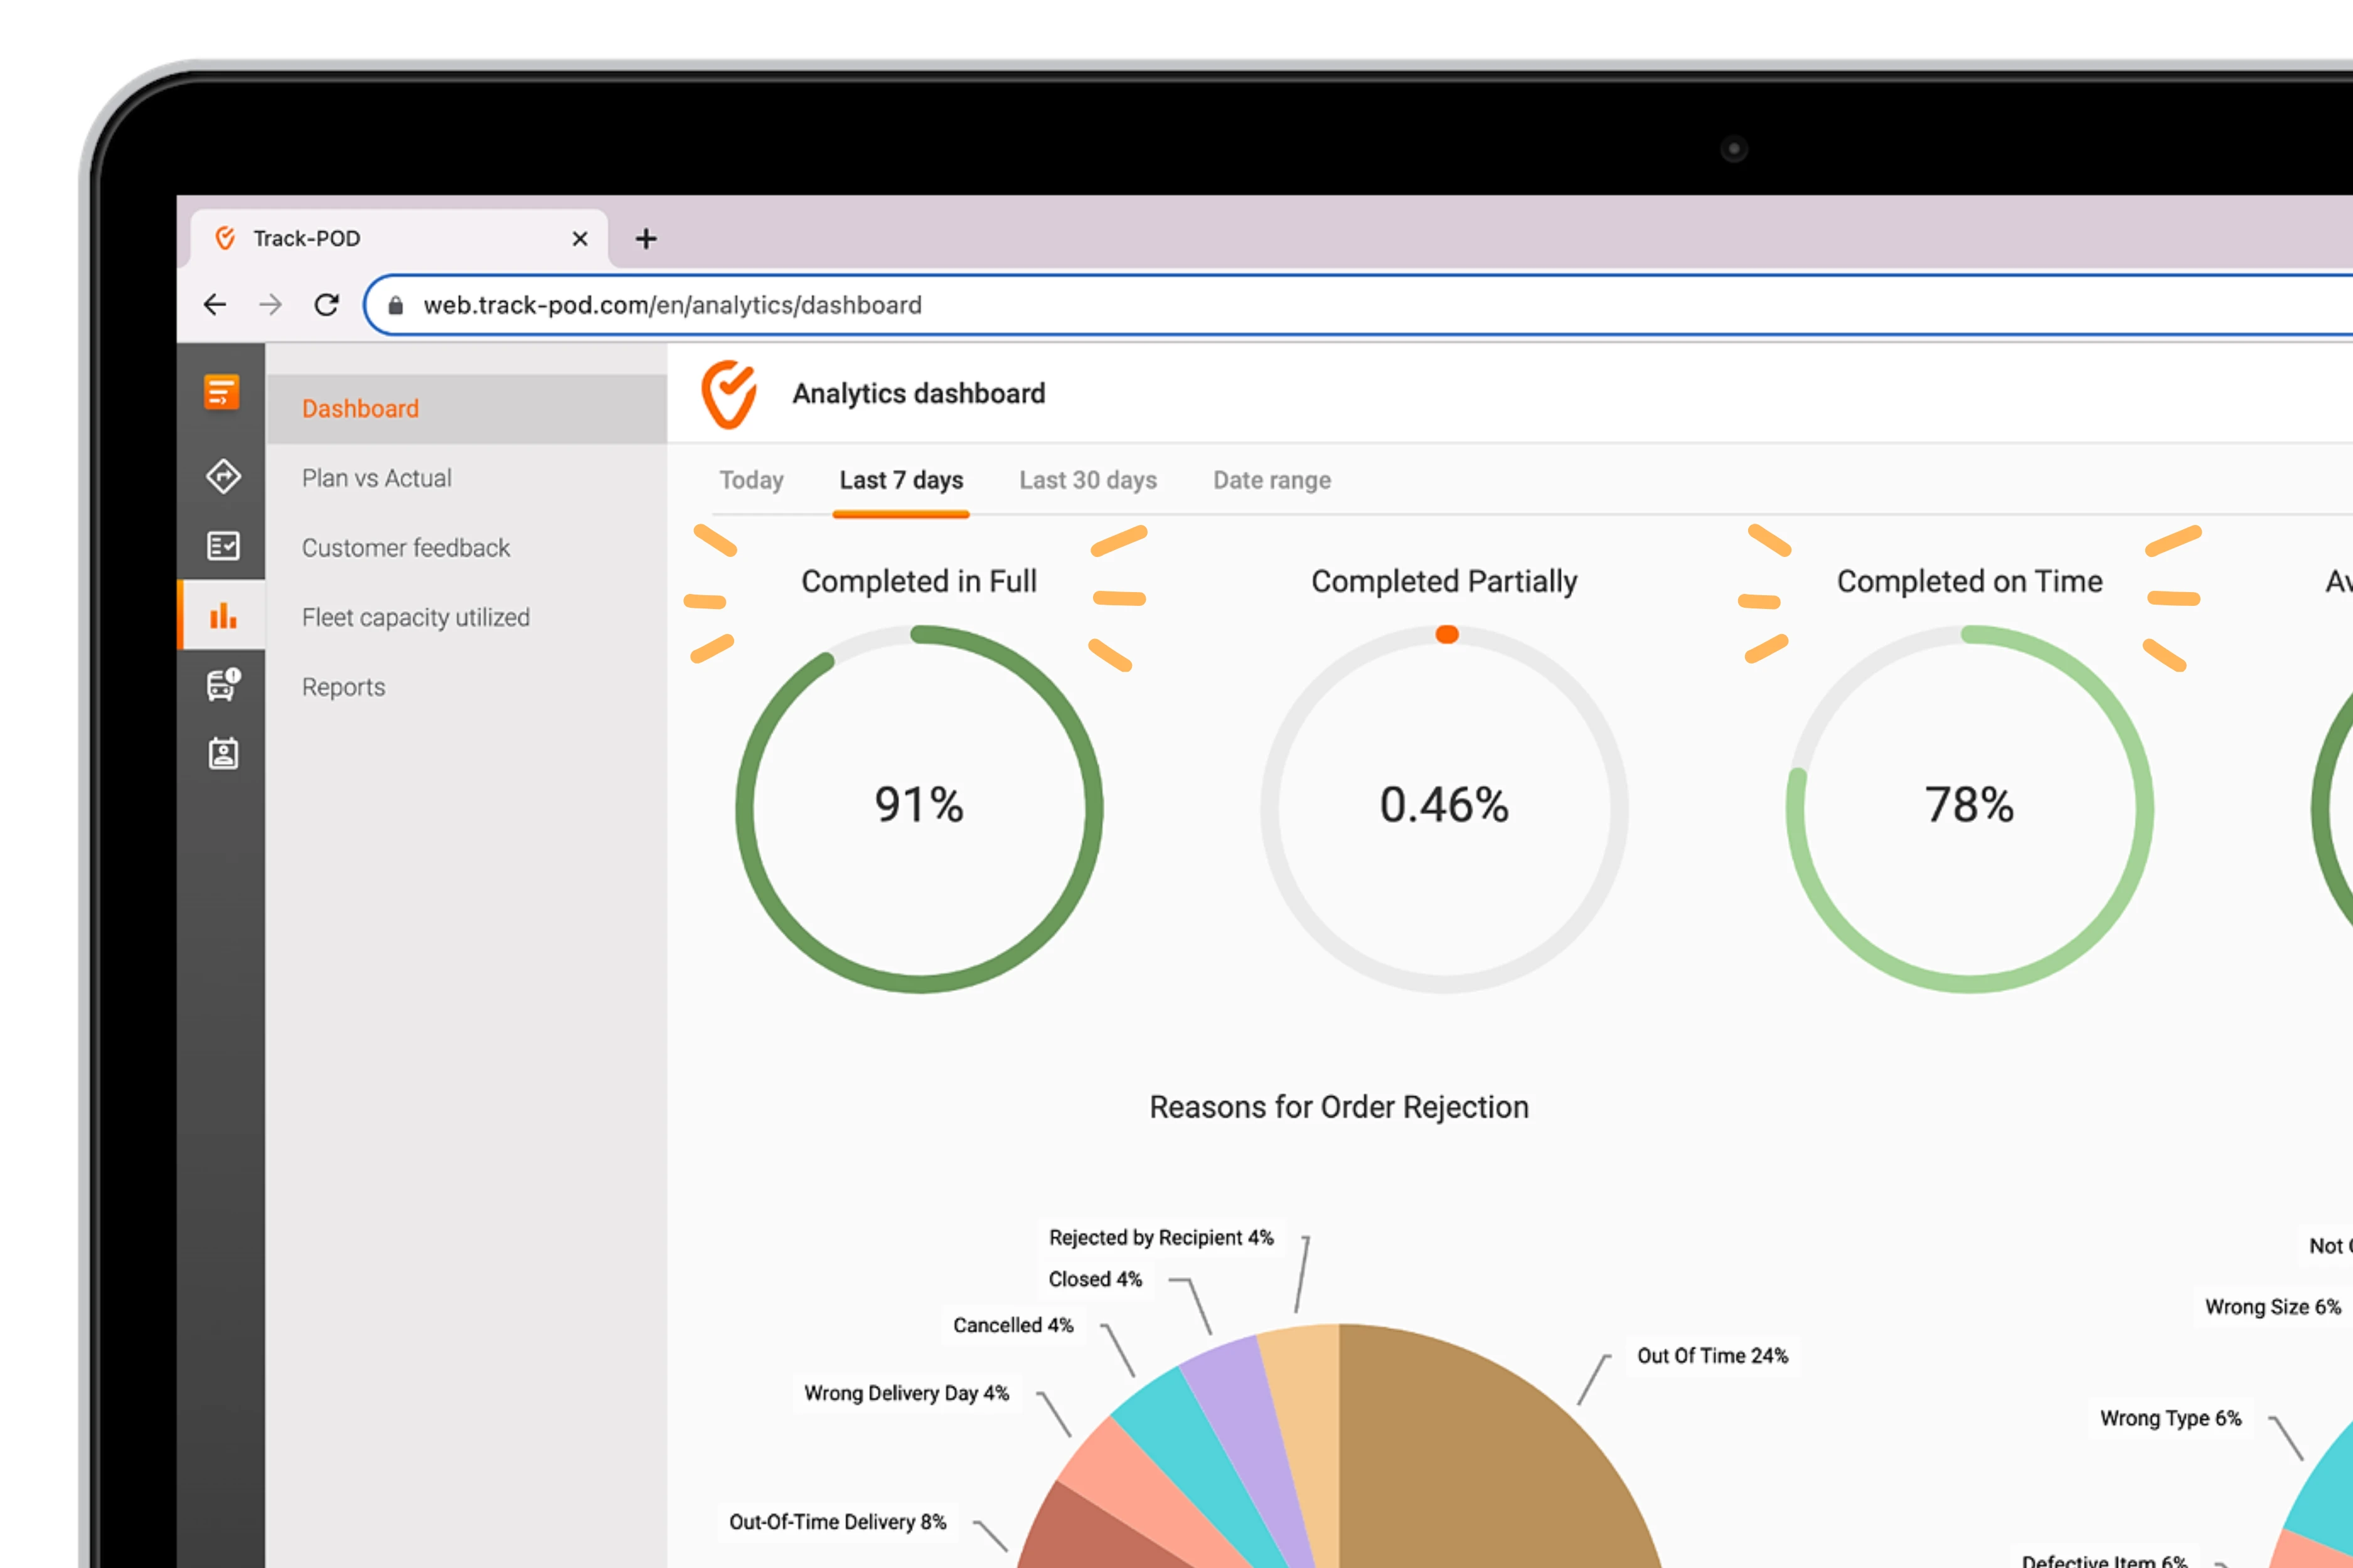Open a new browser tab

(646, 239)
